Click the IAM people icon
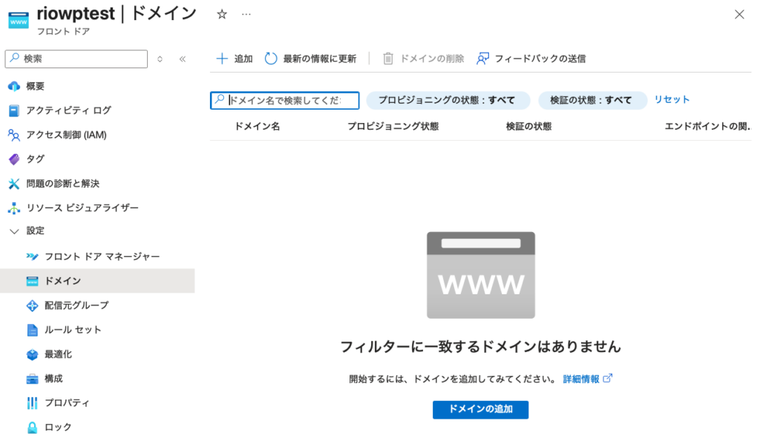Screen dimensions: 760x441 click(14, 135)
